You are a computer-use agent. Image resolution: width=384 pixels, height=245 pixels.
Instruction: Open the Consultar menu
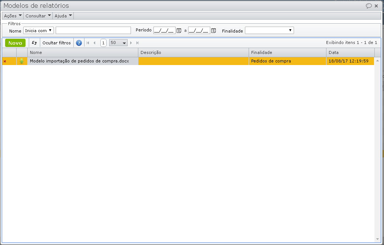pyautogui.click(x=38, y=16)
